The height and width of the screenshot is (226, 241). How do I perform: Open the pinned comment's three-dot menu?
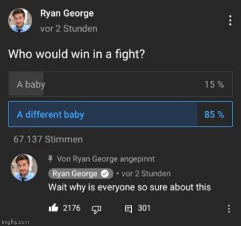tap(229, 209)
